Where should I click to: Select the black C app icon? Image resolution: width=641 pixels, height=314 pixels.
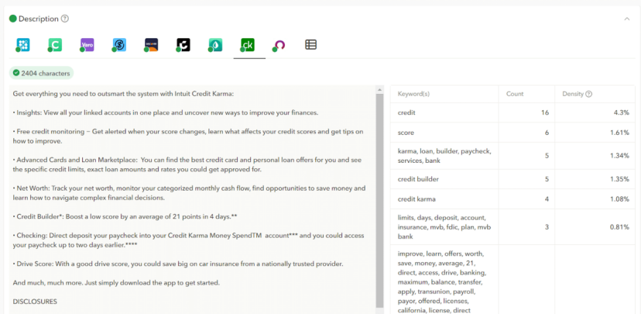(183, 45)
